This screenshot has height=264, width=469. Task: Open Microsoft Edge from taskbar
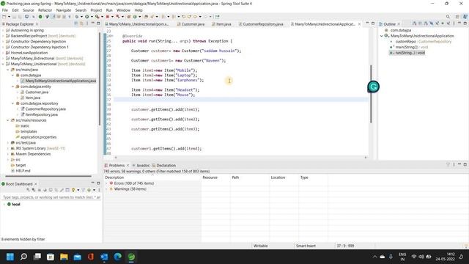(x=118, y=257)
